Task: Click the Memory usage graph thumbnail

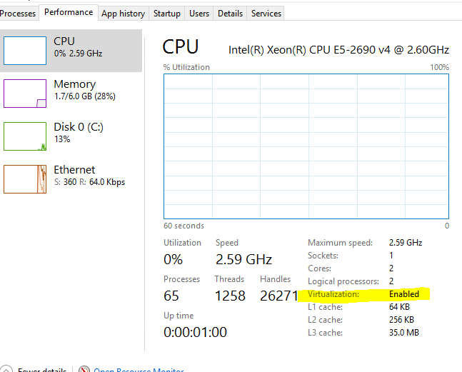Action: point(25,94)
